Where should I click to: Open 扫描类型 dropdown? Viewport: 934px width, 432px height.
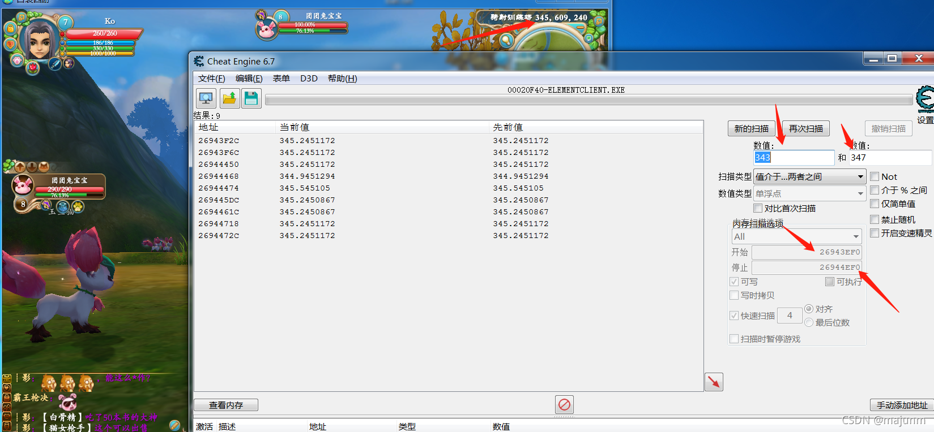809,176
